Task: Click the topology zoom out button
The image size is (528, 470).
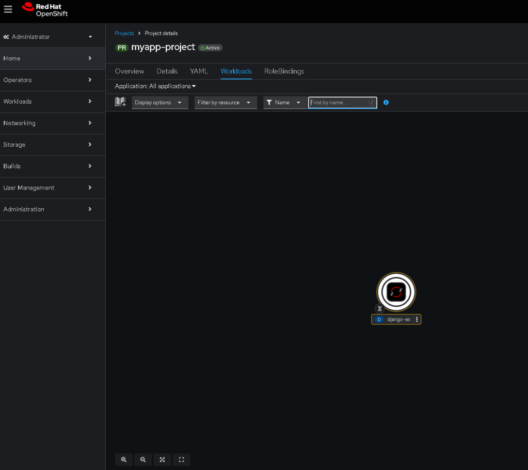Action: pyautogui.click(x=143, y=460)
